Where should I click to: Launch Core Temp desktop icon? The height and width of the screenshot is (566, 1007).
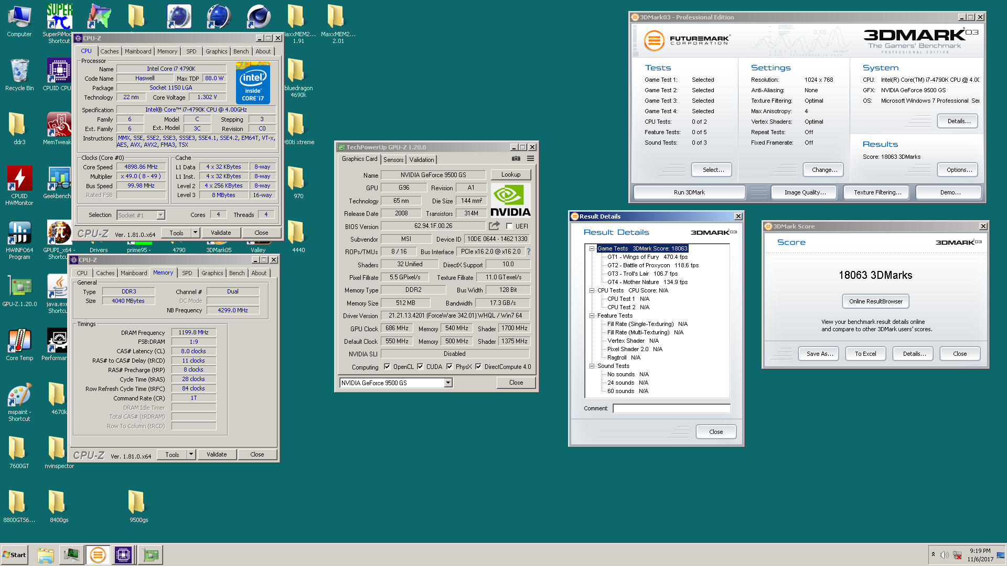coord(19,344)
